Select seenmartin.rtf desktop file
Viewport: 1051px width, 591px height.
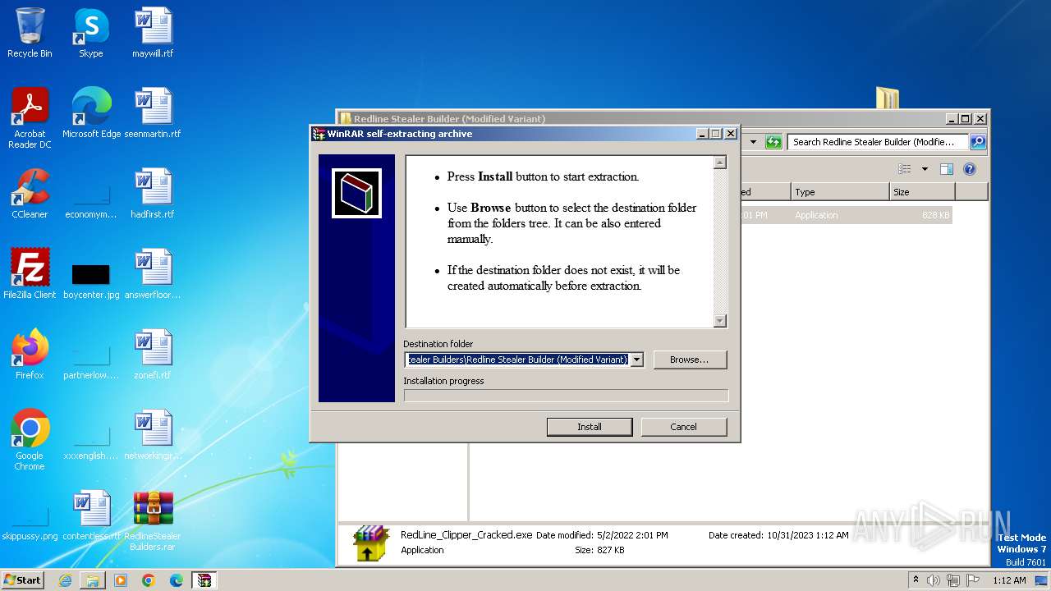(x=153, y=113)
